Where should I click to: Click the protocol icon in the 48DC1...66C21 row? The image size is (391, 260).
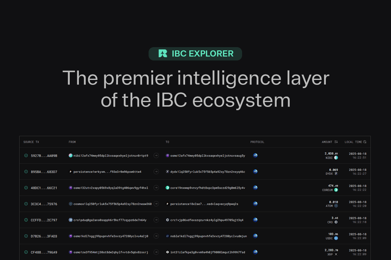click(255, 188)
